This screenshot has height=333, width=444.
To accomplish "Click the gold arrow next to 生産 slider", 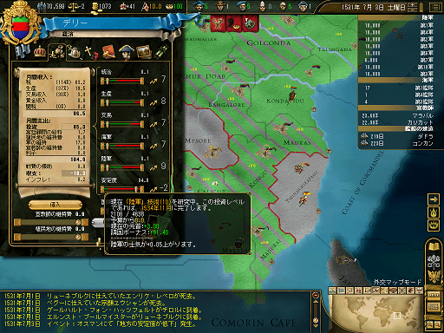I will click(x=153, y=102).
